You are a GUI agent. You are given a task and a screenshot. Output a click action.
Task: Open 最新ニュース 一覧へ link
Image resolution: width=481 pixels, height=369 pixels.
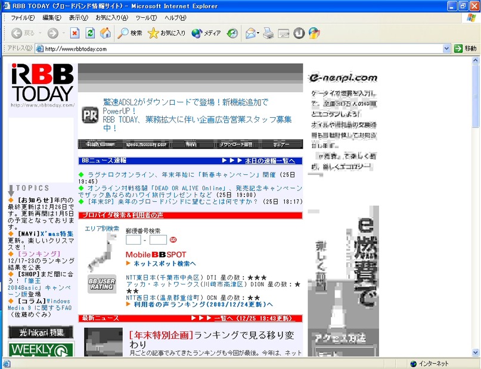[x=255, y=318]
